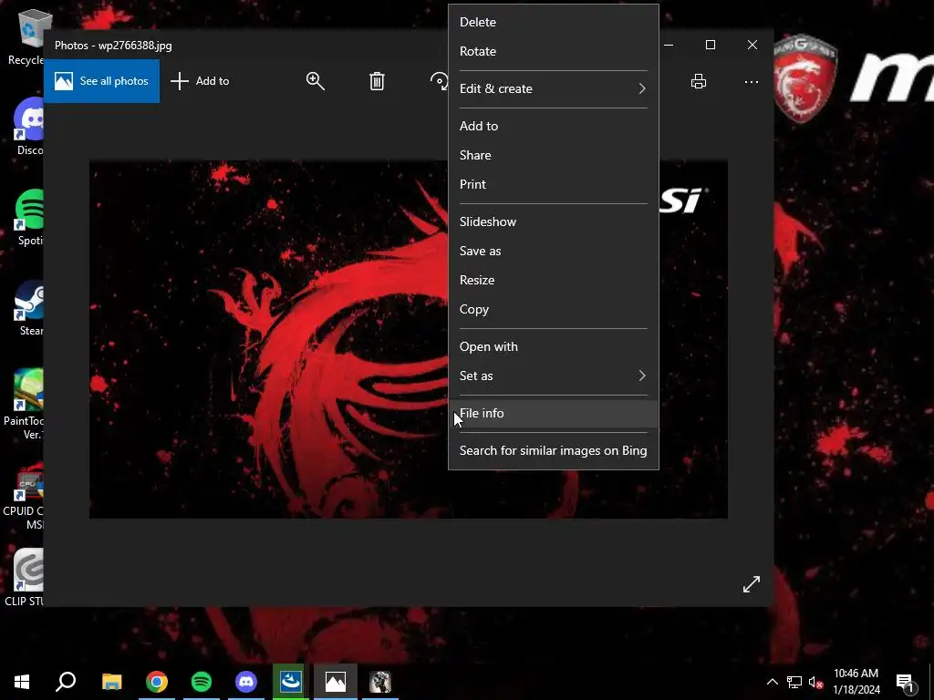Click the last taskbar app icon beside Photos
Viewport: 934px width, 700px height.
(380, 682)
